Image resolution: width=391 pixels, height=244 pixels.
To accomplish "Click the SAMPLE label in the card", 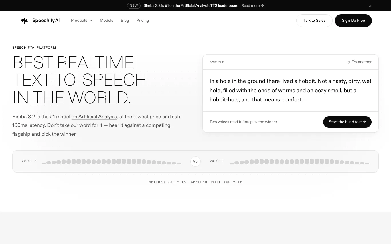I will [x=217, y=62].
